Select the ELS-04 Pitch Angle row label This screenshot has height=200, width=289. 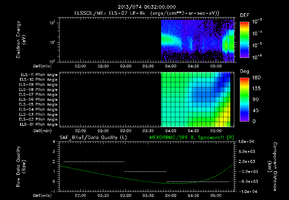[x=38, y=109]
